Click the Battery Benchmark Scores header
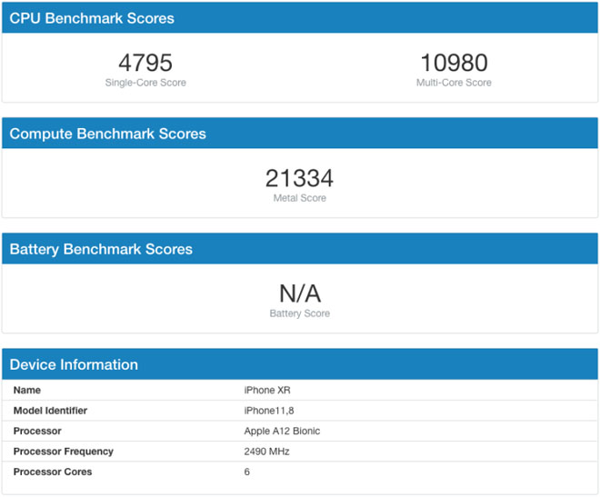Image resolution: width=600 pixels, height=497 pixels. (101, 249)
